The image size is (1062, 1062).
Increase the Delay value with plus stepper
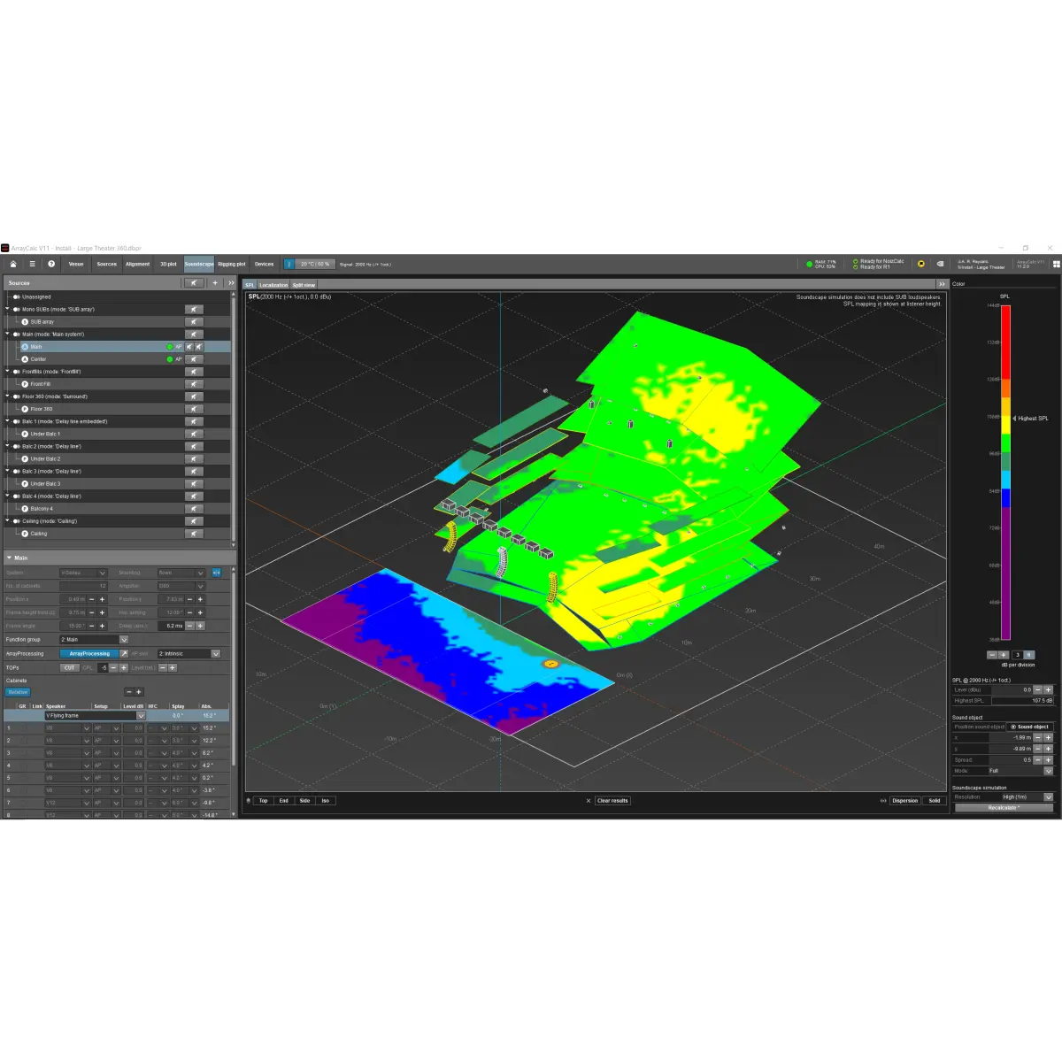click(201, 626)
